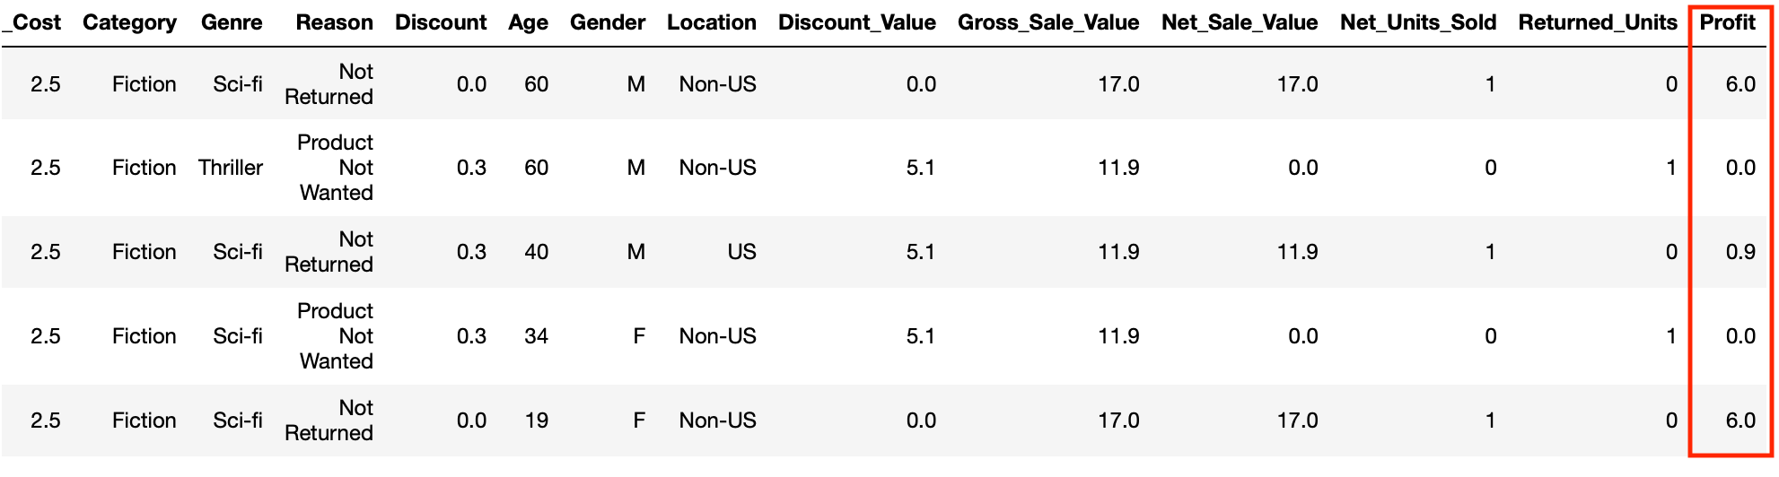Click the age 40 cell
Screen dimensions: 1779x477
coord(536,252)
